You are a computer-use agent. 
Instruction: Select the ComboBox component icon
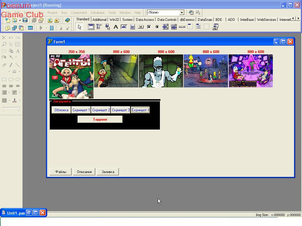[174, 27]
